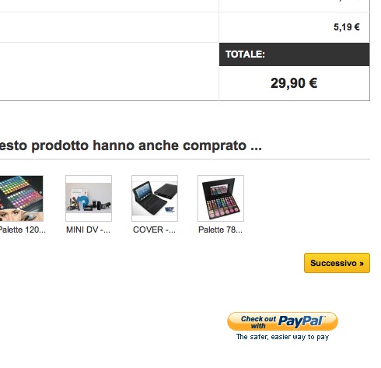Viewport: 381px width, 368px height.
Task: Click the 'hanno anche comprato ...' heading
Action: click(x=177, y=145)
